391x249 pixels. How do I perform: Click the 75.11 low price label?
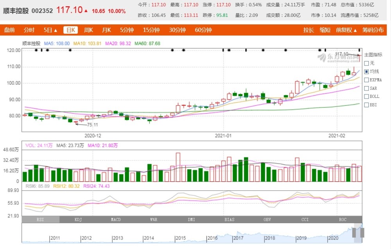(92, 125)
